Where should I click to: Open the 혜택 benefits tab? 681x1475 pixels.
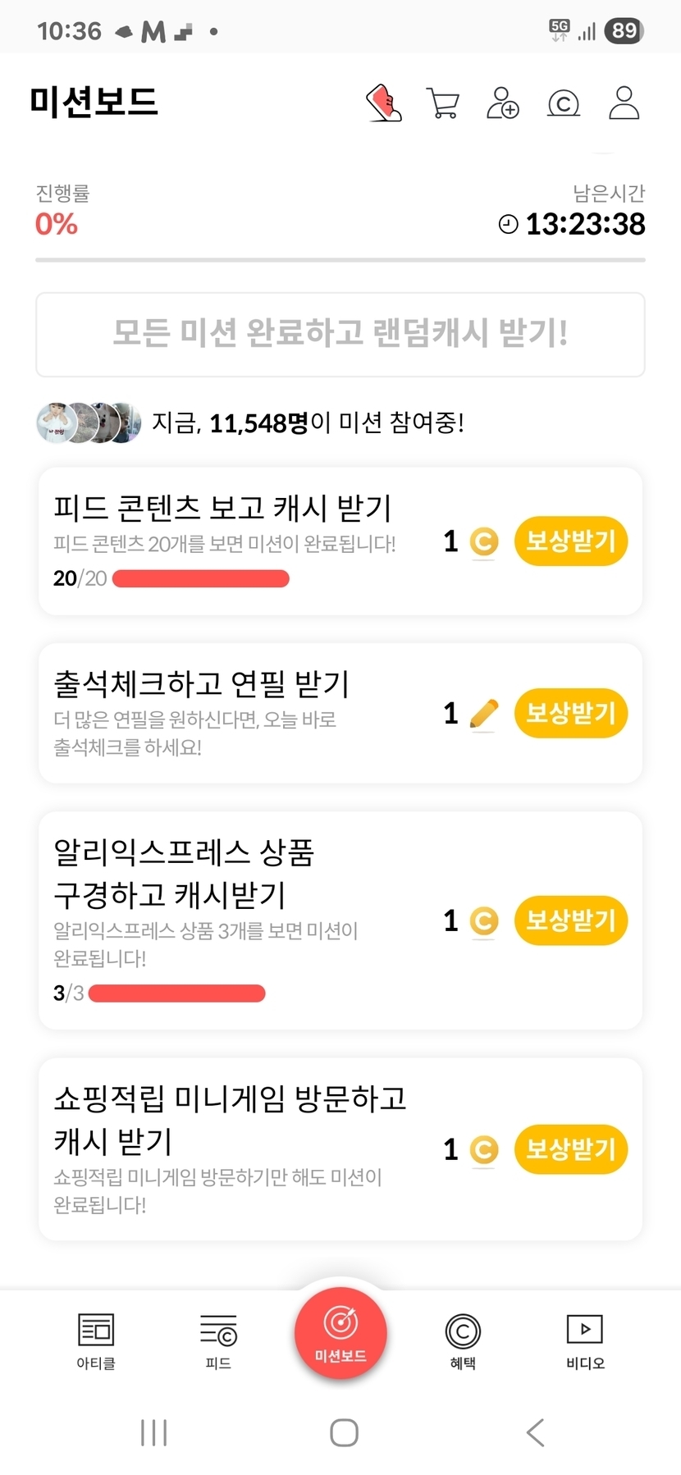[x=463, y=1340]
